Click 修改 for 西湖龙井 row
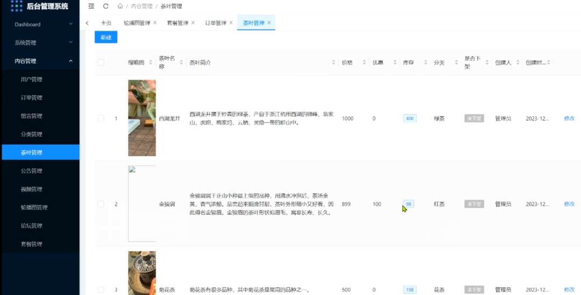 (569, 118)
